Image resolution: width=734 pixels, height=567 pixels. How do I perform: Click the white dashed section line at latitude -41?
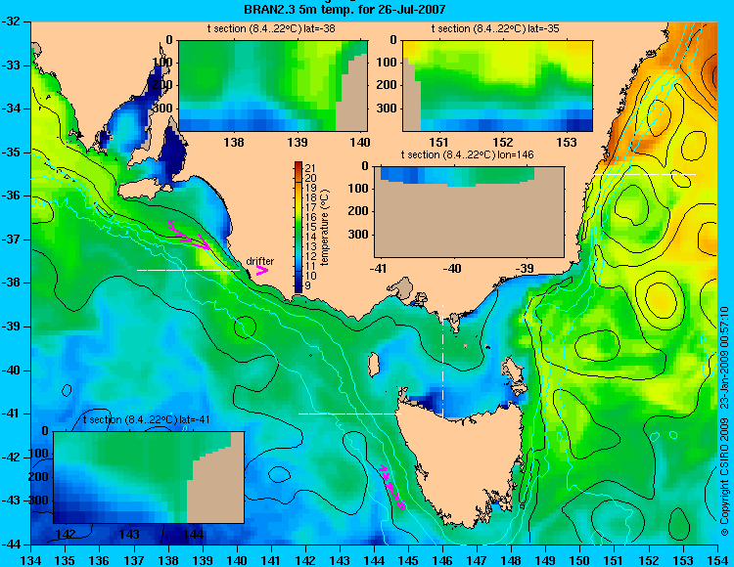click(x=349, y=414)
